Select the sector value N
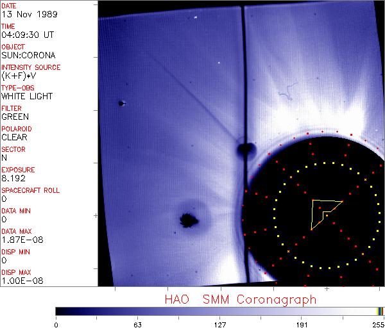Viewport: 385px width, 328px height. (x=4, y=158)
